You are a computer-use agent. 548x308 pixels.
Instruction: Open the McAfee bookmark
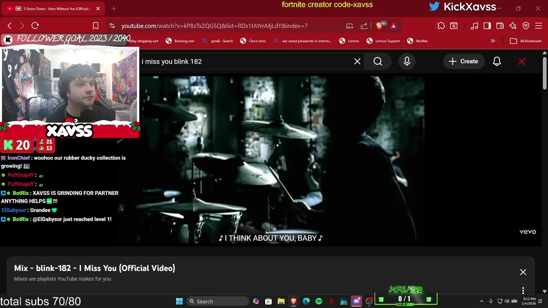point(417,41)
